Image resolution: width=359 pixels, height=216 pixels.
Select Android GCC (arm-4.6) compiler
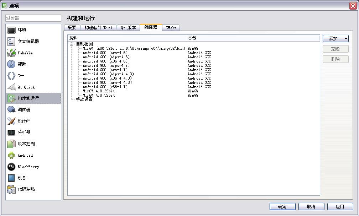click(105, 53)
